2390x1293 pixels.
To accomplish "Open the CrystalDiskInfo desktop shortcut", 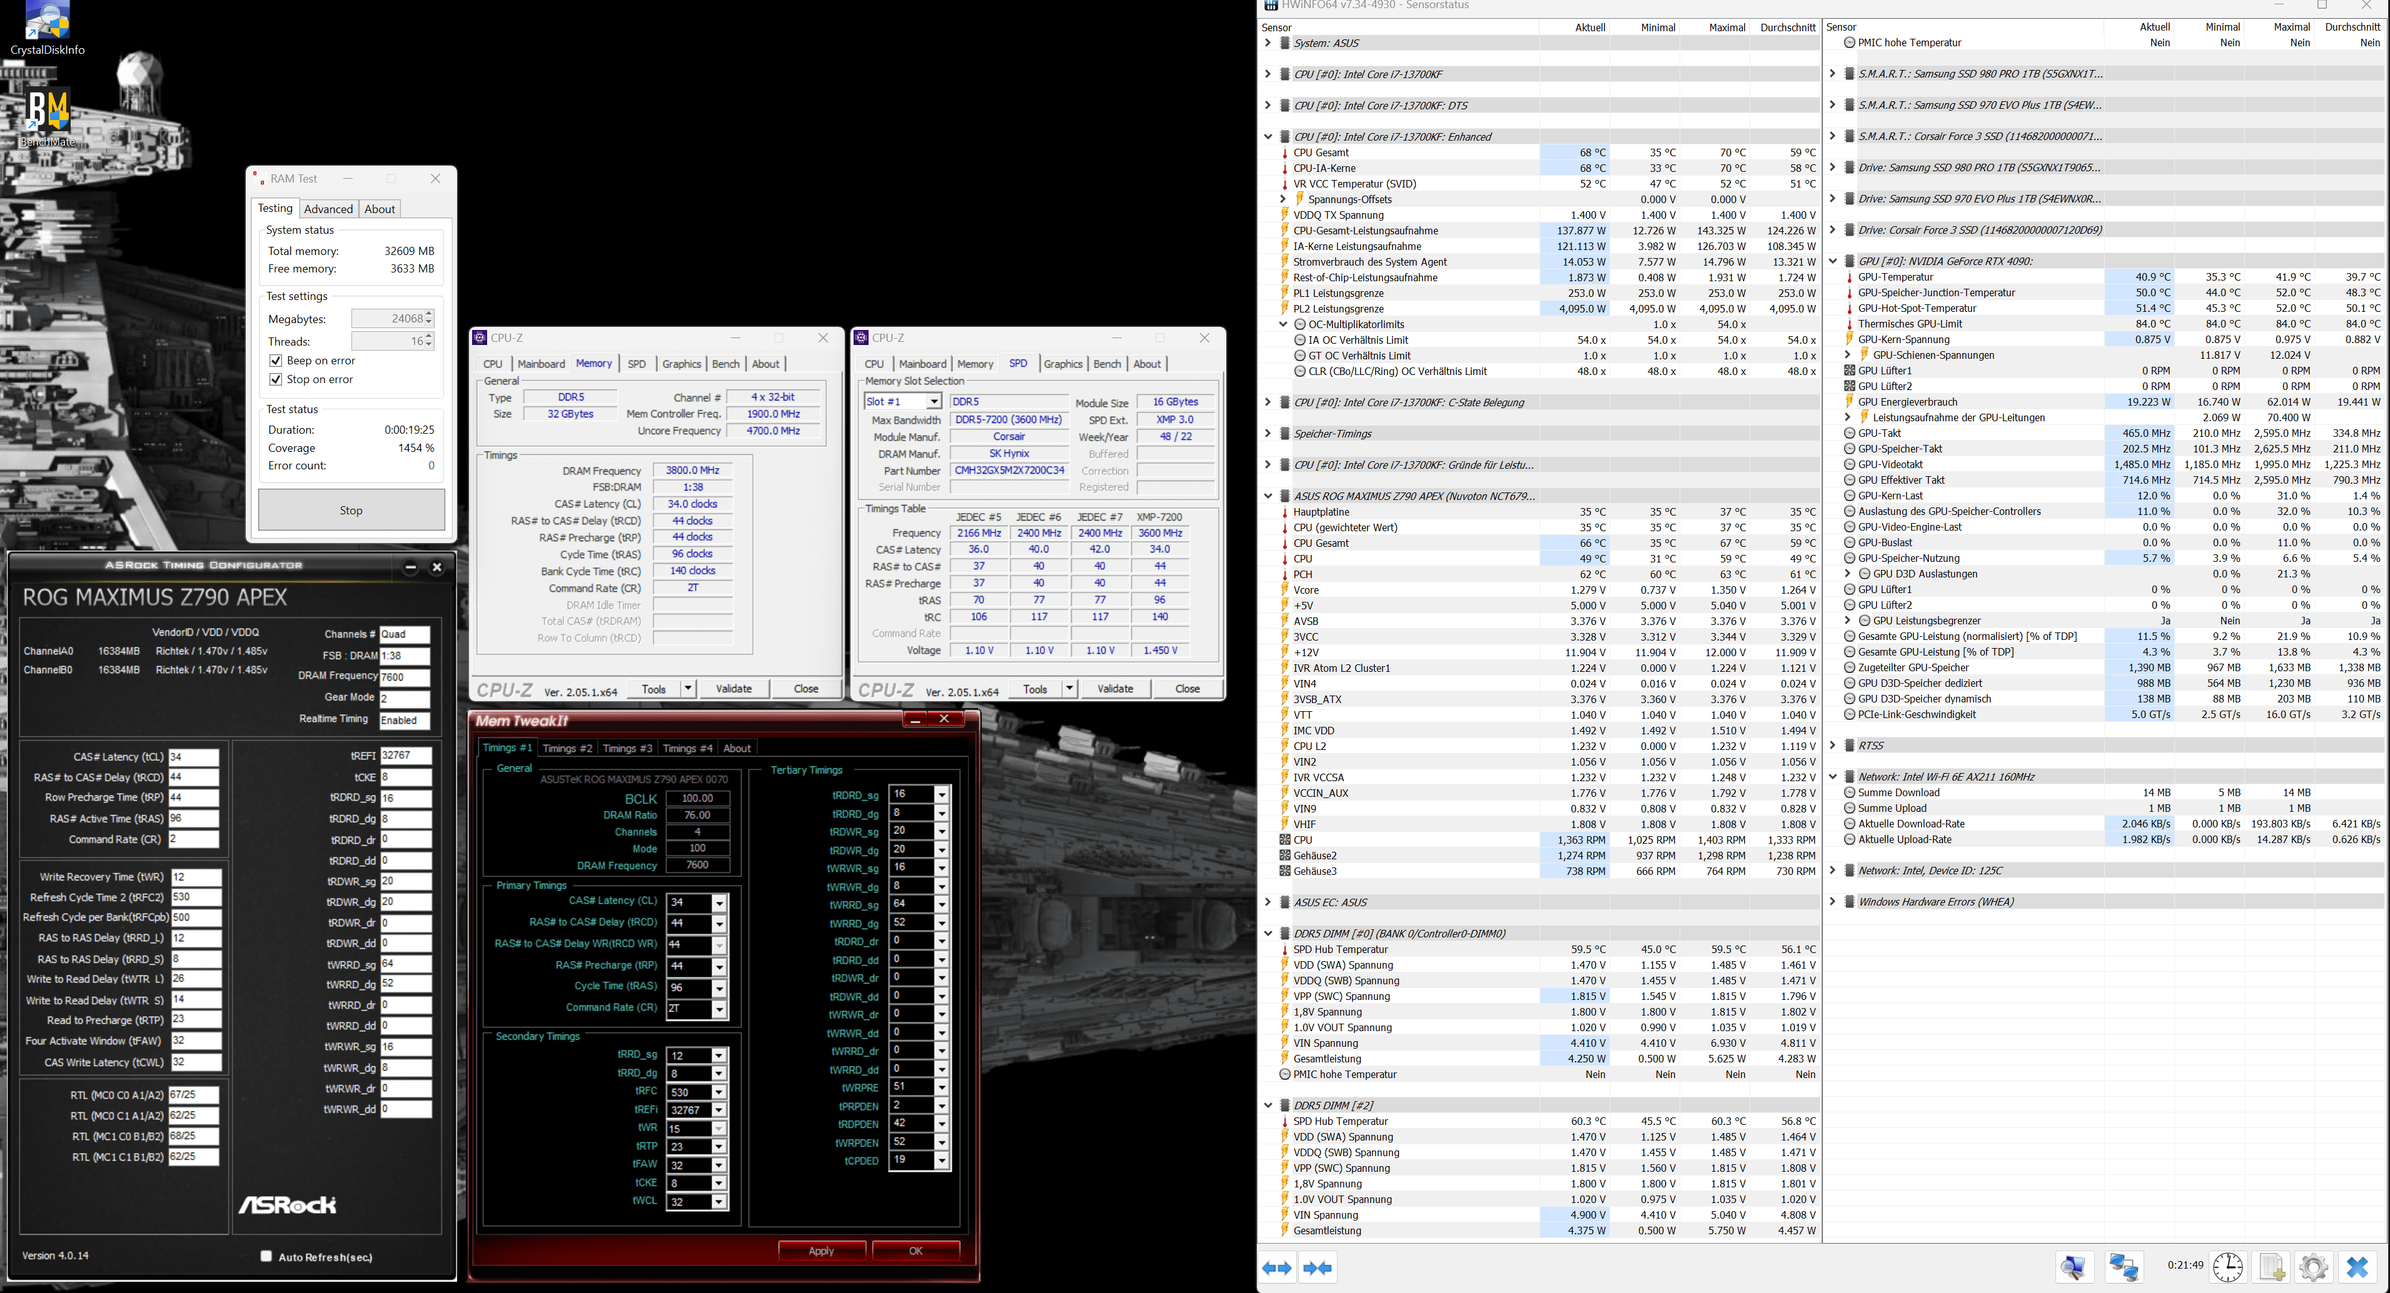I will [x=46, y=28].
